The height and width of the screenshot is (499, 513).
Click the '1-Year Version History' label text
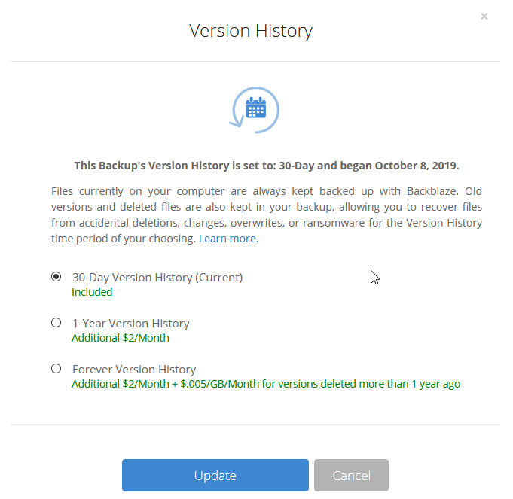pos(131,323)
